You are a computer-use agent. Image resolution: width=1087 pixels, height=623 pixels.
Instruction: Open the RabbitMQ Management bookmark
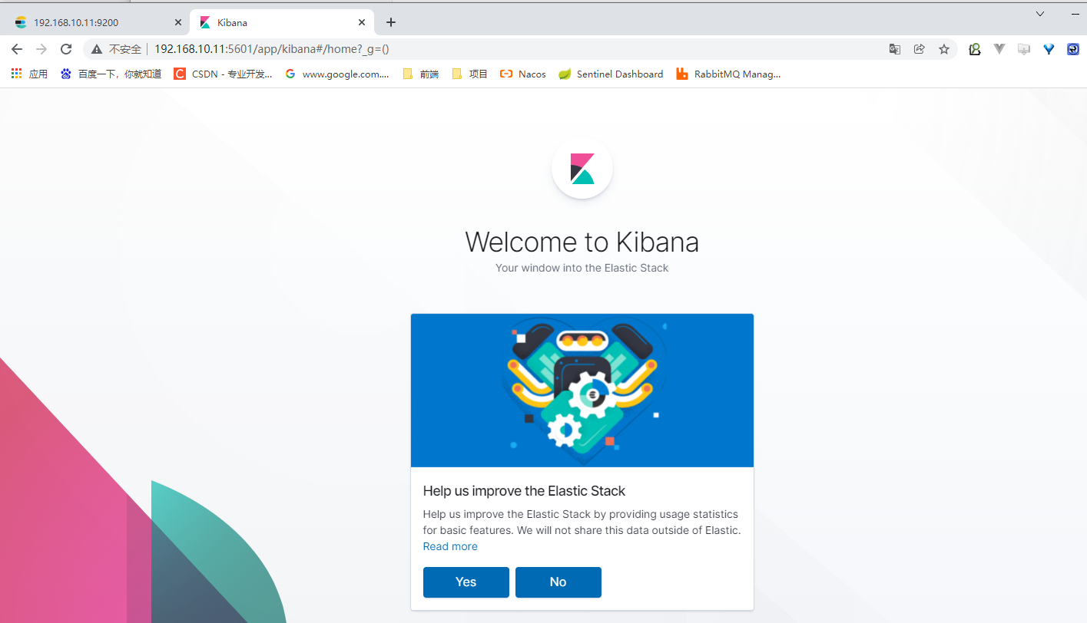click(728, 74)
